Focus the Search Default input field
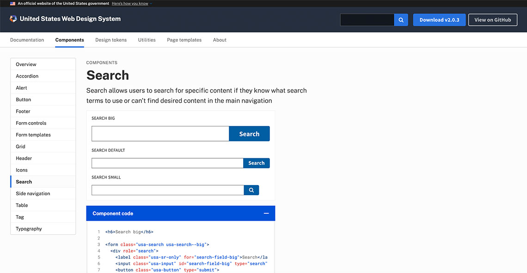This screenshot has width=527, height=273. tap(167, 163)
